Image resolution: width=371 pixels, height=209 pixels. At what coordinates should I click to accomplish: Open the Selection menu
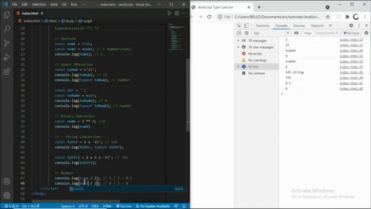[39, 4]
